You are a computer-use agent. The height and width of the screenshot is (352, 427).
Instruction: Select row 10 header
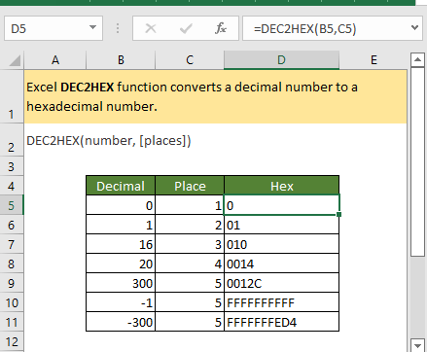point(12,302)
